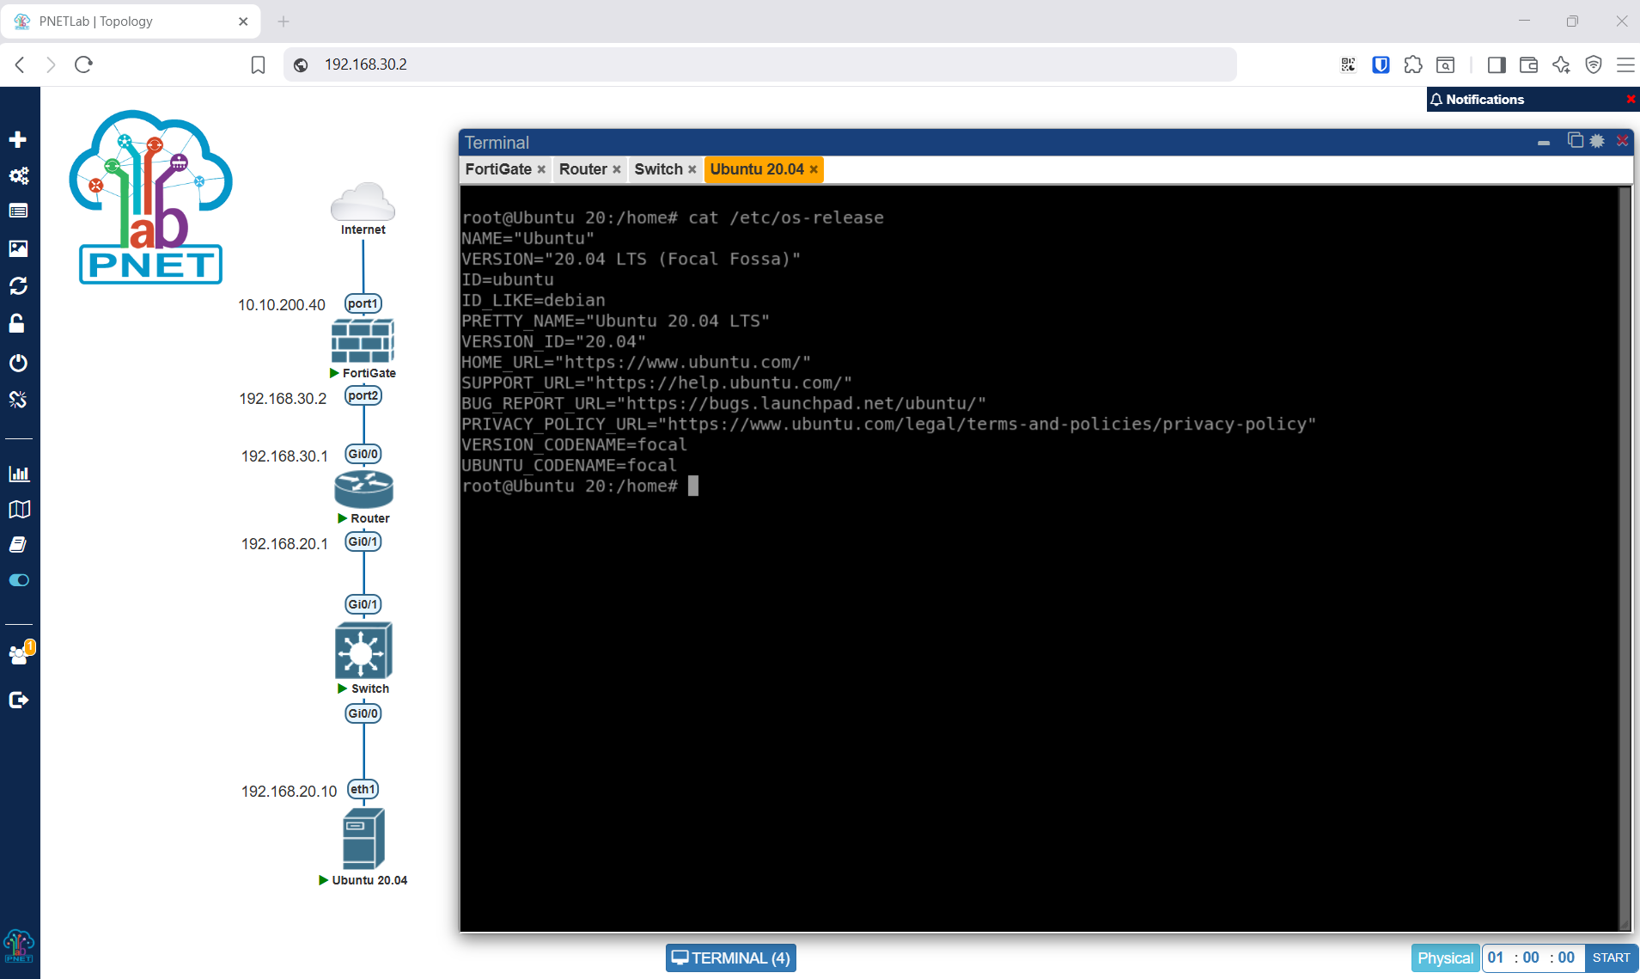Switch to the Router terminal tab

pos(582,169)
